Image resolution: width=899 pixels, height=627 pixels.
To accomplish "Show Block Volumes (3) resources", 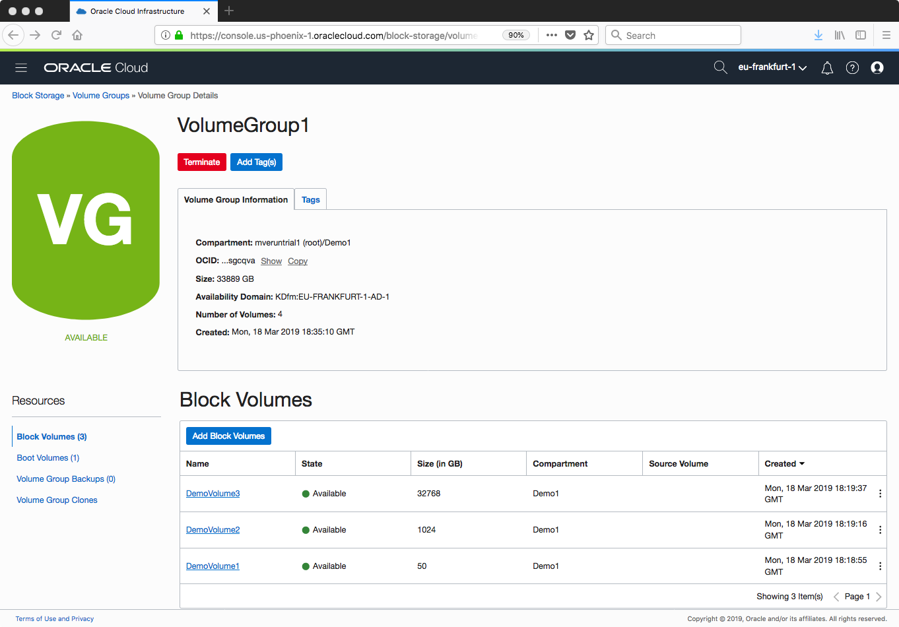I will pyautogui.click(x=51, y=437).
